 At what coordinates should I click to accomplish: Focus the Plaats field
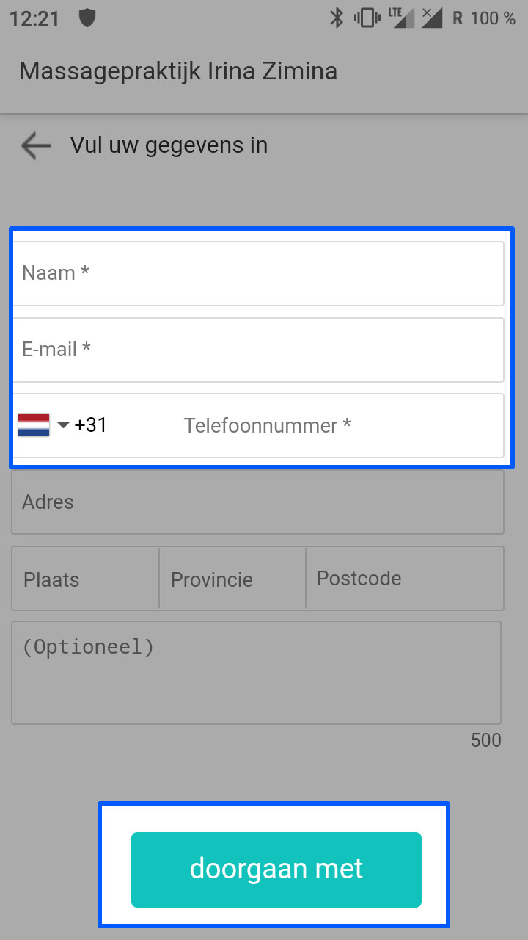point(85,578)
